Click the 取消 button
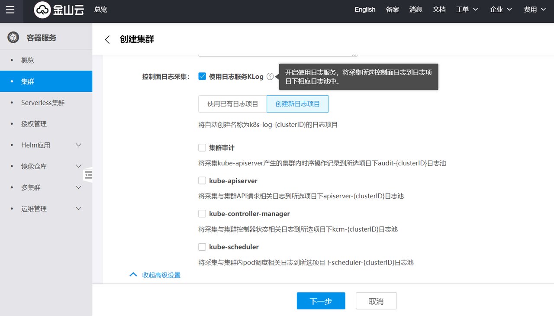Image resolution: width=554 pixels, height=316 pixels. (376, 301)
